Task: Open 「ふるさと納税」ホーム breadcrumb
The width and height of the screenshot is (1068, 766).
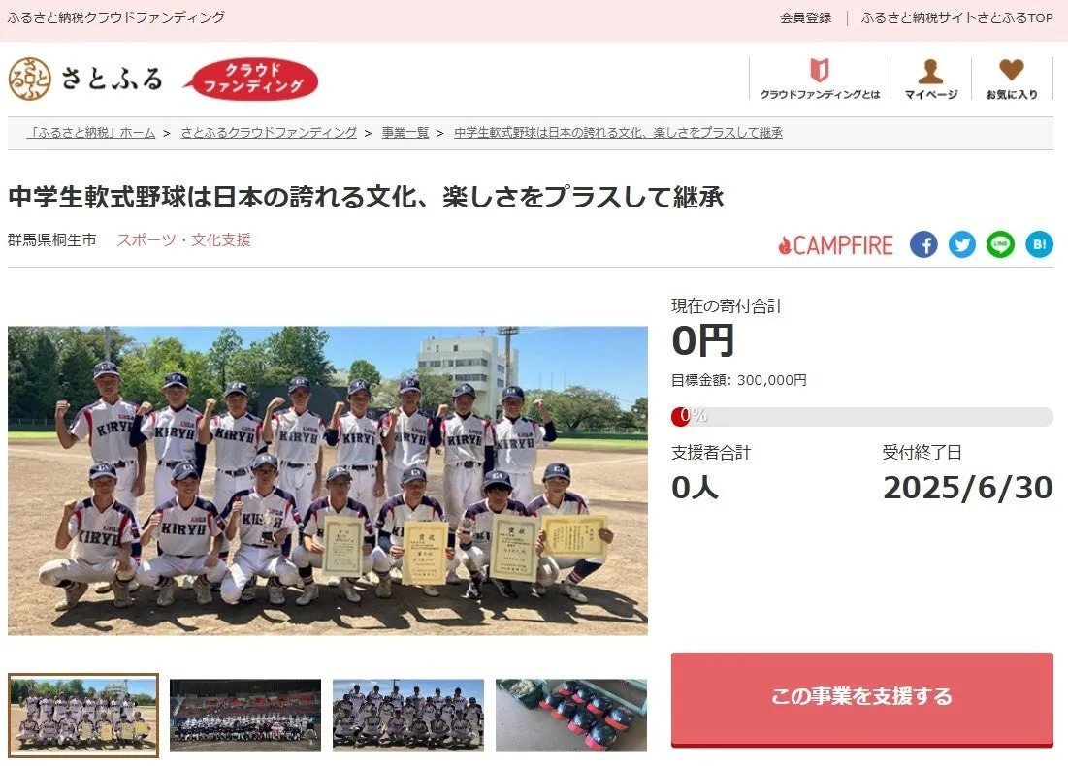Action: [x=91, y=133]
